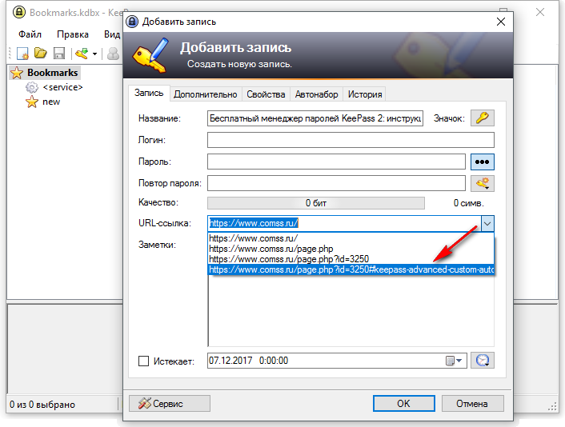Click the lock icon in dialog title bar
This screenshot has width=565, height=427.
[132, 22]
